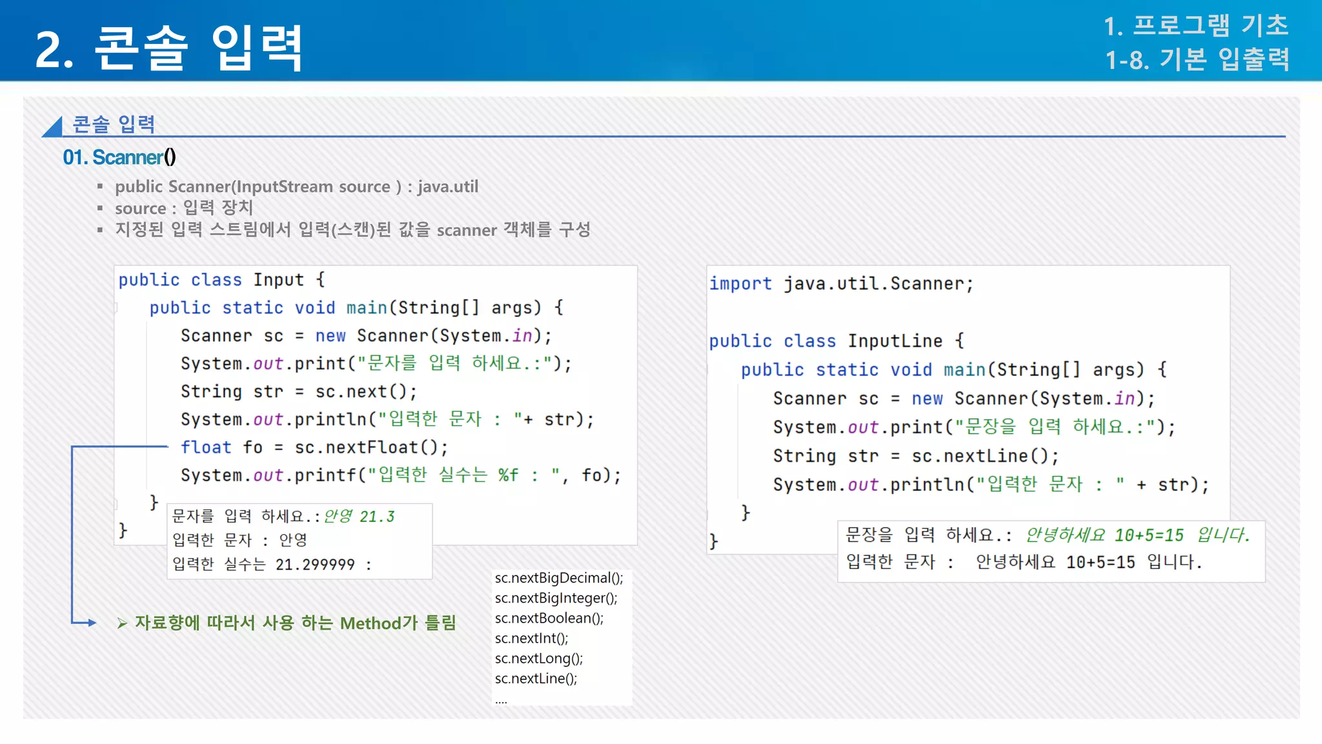The height and width of the screenshot is (744, 1322).
Task: Click the green note '자료향에 따라서 사용 하는 Method가 틀림'
Action: click(295, 623)
